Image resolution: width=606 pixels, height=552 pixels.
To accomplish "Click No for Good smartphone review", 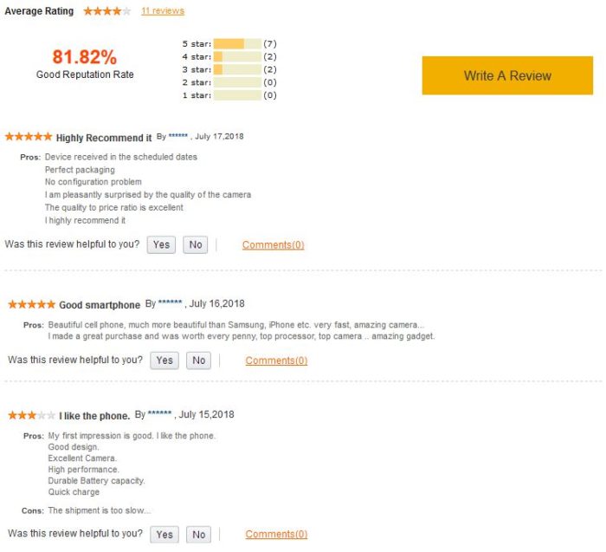I will click(x=198, y=360).
